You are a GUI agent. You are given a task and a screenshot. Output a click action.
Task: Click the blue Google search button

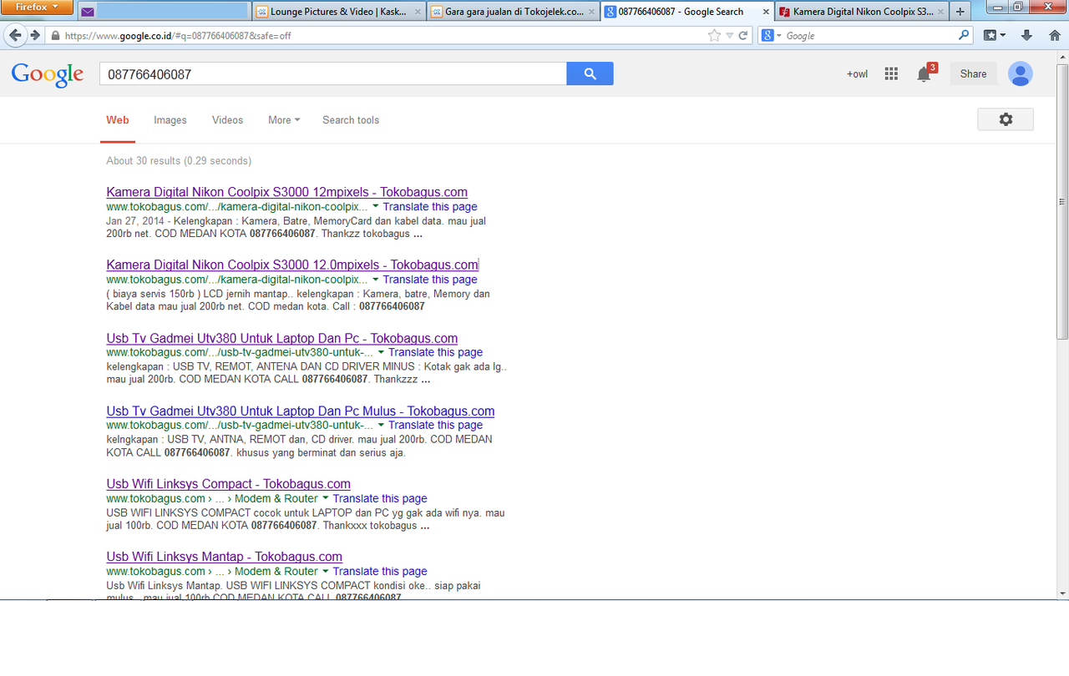tap(590, 73)
